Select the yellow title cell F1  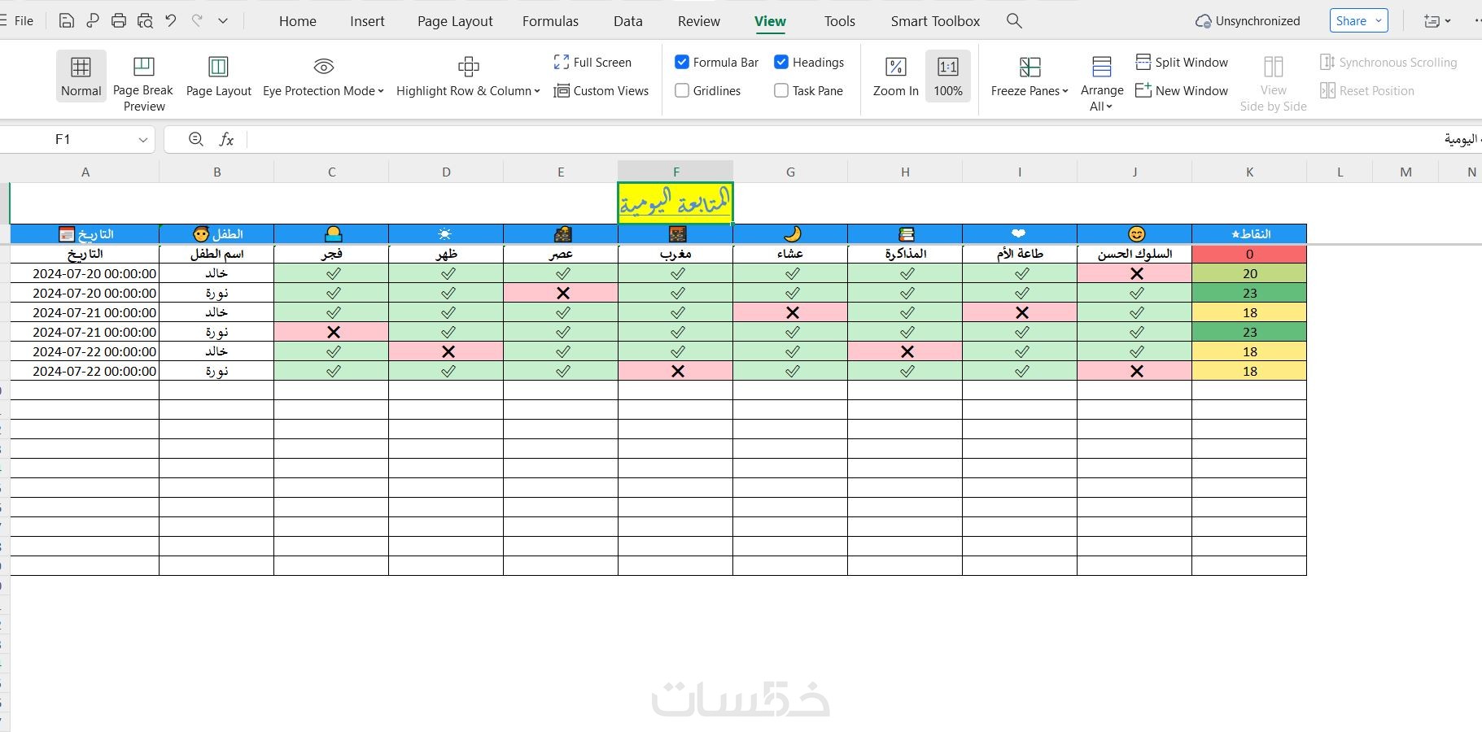coord(675,203)
